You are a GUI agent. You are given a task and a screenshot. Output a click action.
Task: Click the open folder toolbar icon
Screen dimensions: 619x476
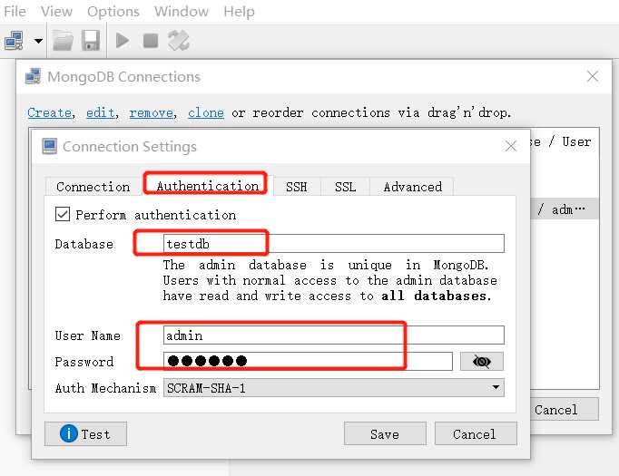pyautogui.click(x=64, y=41)
